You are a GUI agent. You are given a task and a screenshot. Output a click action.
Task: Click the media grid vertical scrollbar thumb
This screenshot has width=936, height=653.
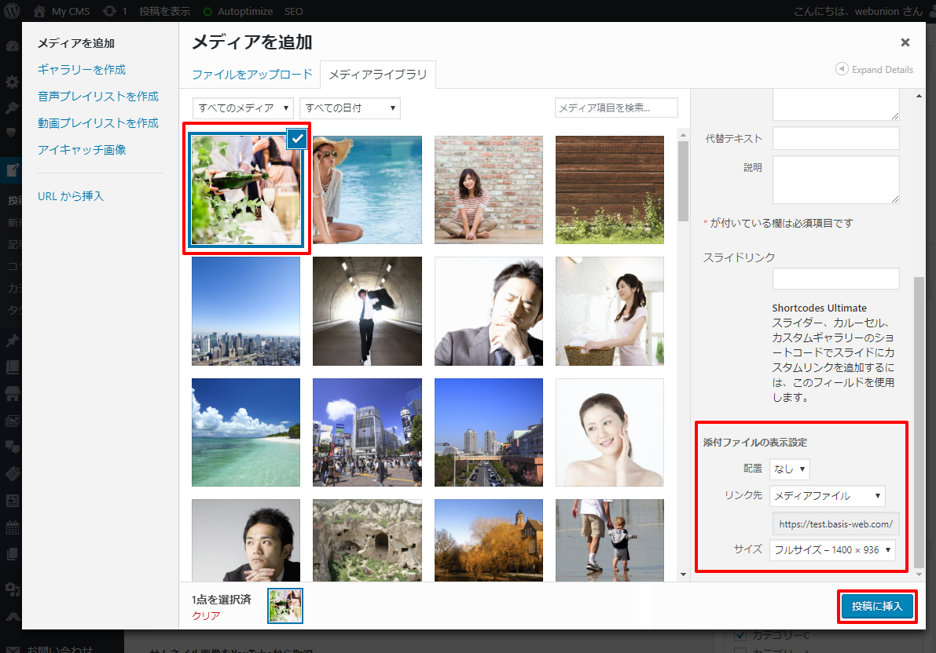[x=684, y=181]
